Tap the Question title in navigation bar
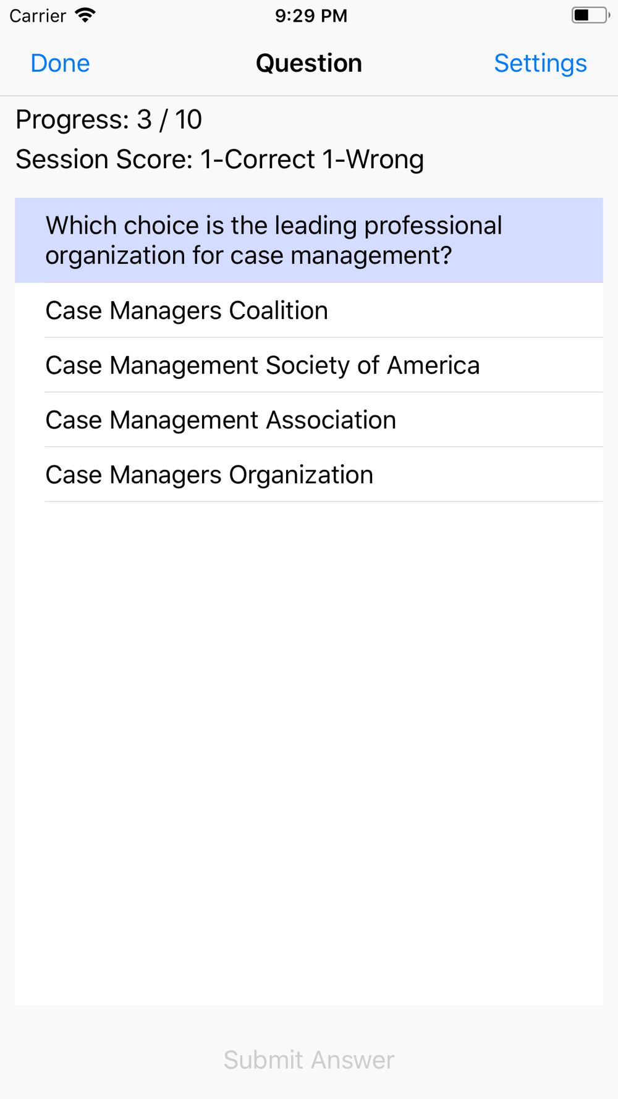Viewport: 618px width, 1099px height. [x=309, y=63]
